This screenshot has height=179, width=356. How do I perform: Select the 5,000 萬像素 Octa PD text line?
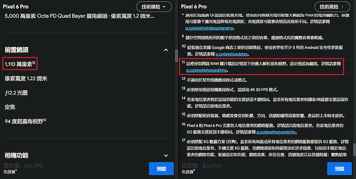click(80, 16)
